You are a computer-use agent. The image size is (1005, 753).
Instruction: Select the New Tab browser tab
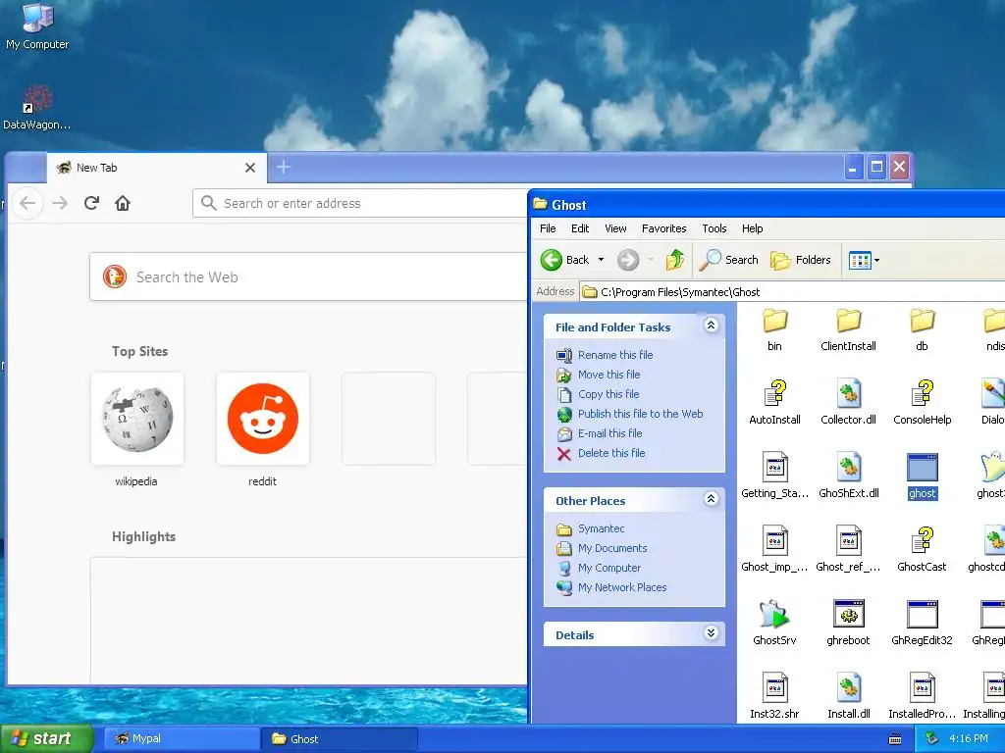[156, 168]
